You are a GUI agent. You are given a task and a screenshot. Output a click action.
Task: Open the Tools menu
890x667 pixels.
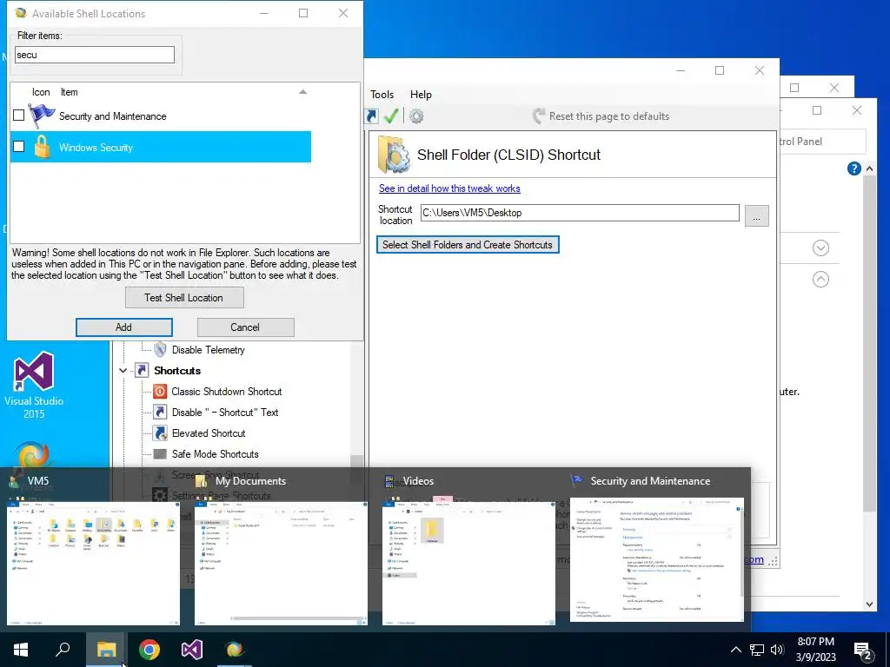point(382,95)
